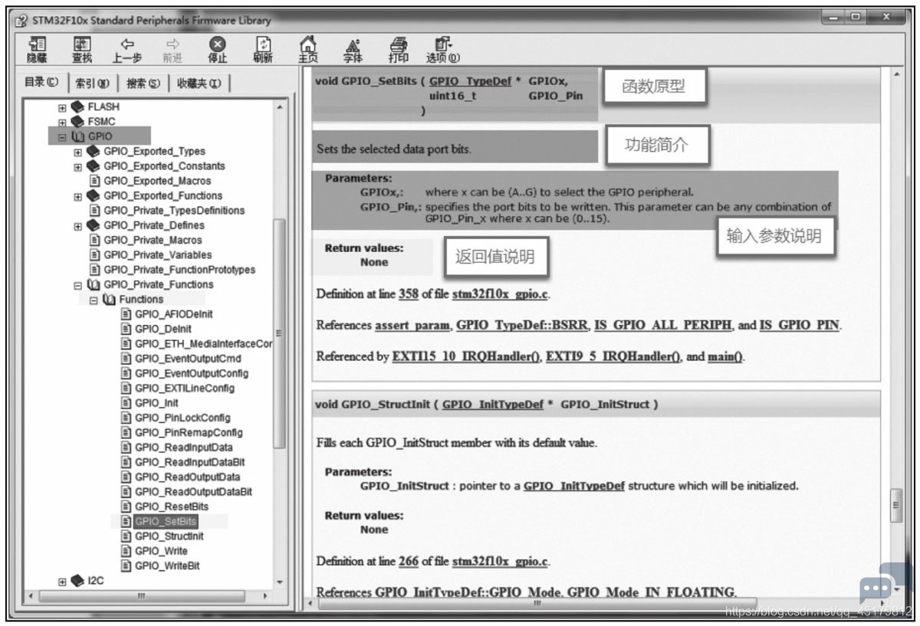The image size is (920, 626).
Task: Select GPIO_AFIODeInit in the tree
Action: 173,314
